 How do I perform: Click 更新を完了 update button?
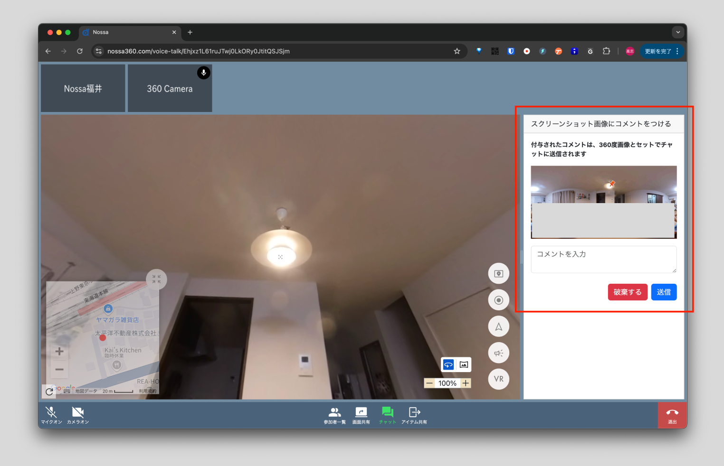(x=658, y=51)
